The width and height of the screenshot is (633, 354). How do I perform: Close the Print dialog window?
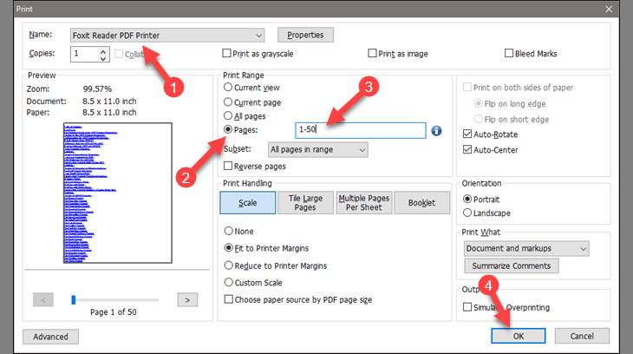click(x=620, y=8)
